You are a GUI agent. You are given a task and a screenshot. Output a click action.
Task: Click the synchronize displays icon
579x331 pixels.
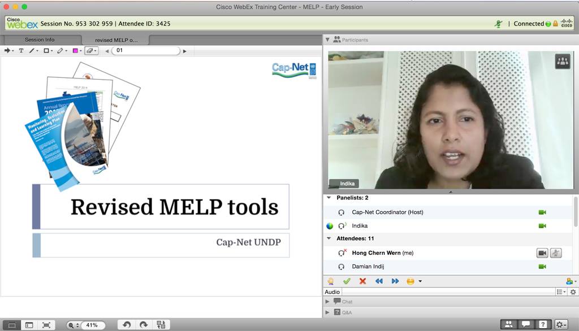pos(161,325)
